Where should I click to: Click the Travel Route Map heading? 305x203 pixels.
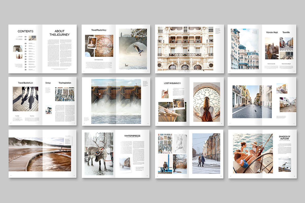(x=99, y=30)
